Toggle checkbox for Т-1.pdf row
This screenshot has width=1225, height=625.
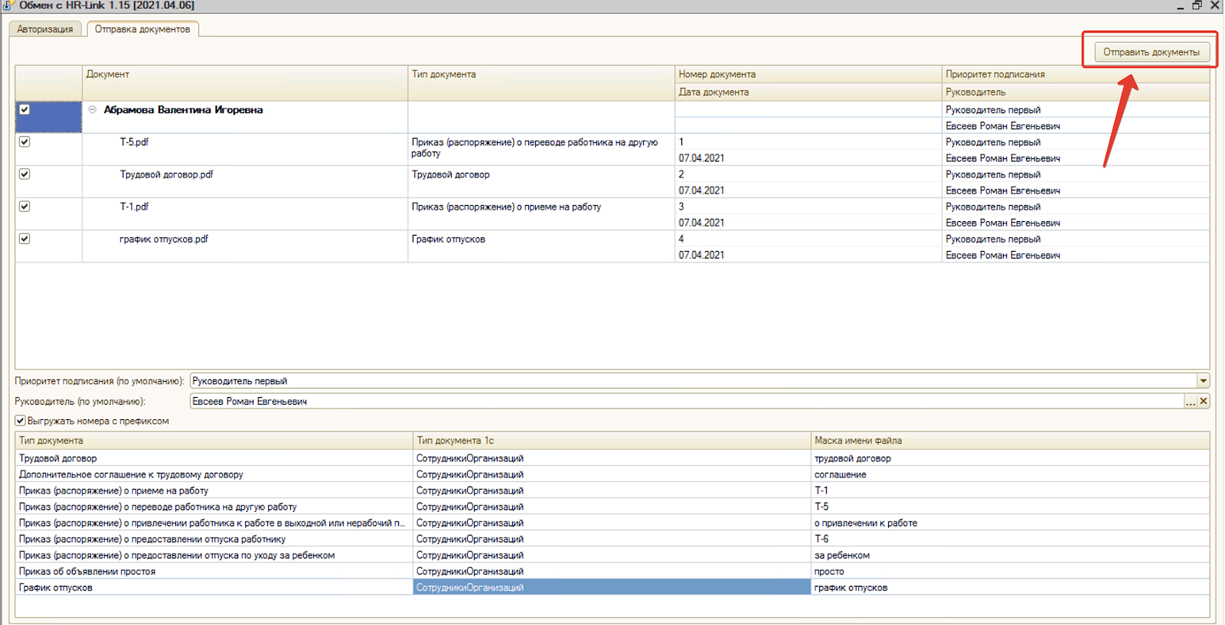[24, 206]
